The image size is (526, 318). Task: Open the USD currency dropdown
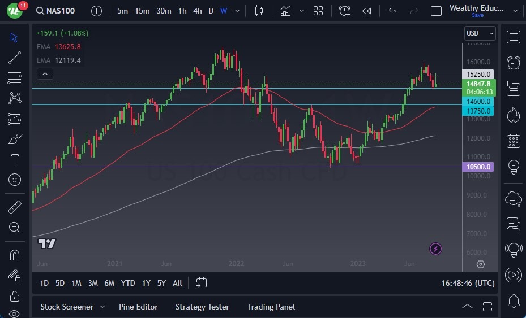pyautogui.click(x=480, y=33)
